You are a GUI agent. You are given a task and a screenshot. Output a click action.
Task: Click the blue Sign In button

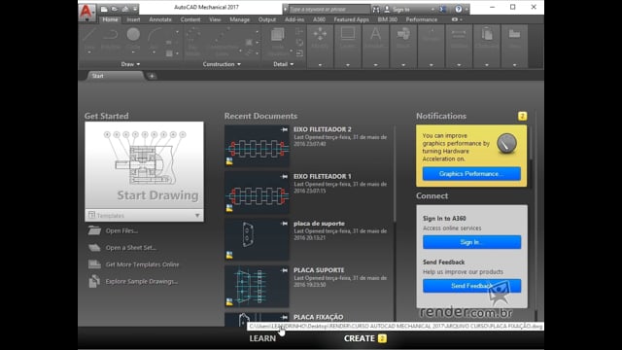(471, 242)
